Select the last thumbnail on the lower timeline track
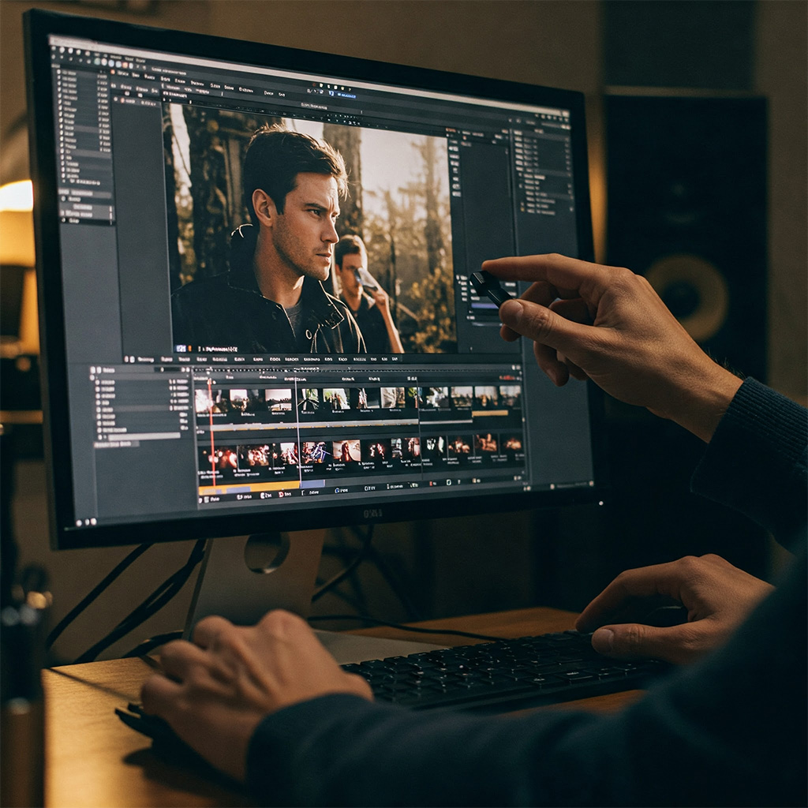 (x=512, y=443)
